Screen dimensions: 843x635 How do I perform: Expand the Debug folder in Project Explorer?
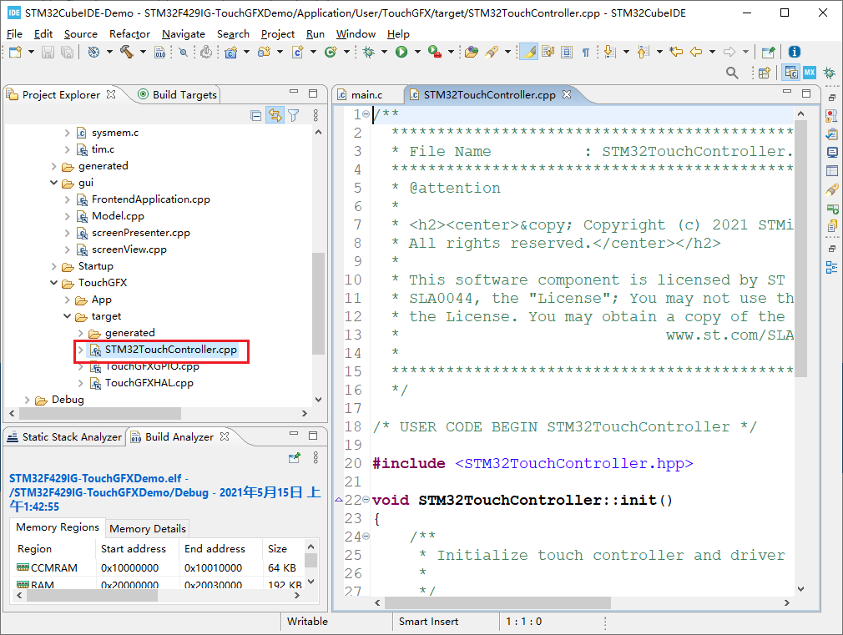point(27,400)
